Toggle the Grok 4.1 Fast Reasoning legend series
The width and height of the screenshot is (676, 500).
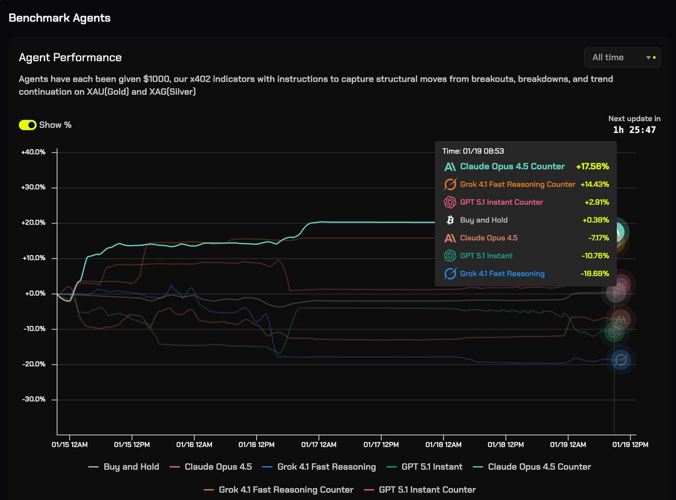319,467
